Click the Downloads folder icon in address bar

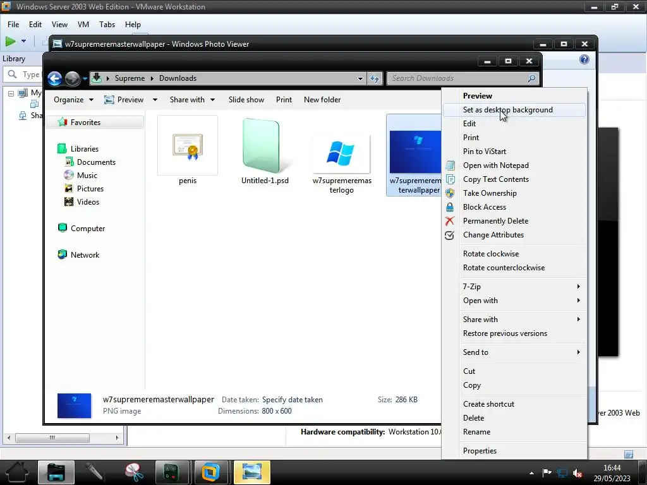pos(97,78)
